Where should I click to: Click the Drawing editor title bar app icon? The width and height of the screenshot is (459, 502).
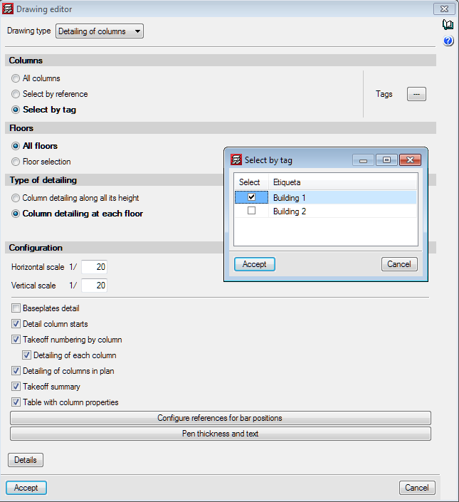click(9, 9)
